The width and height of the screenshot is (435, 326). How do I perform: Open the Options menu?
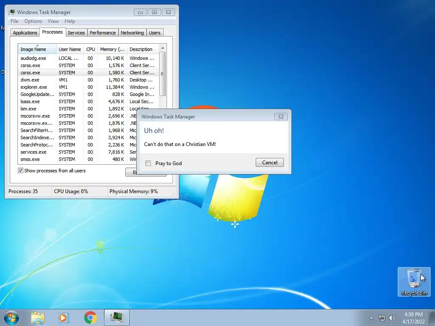coord(33,21)
